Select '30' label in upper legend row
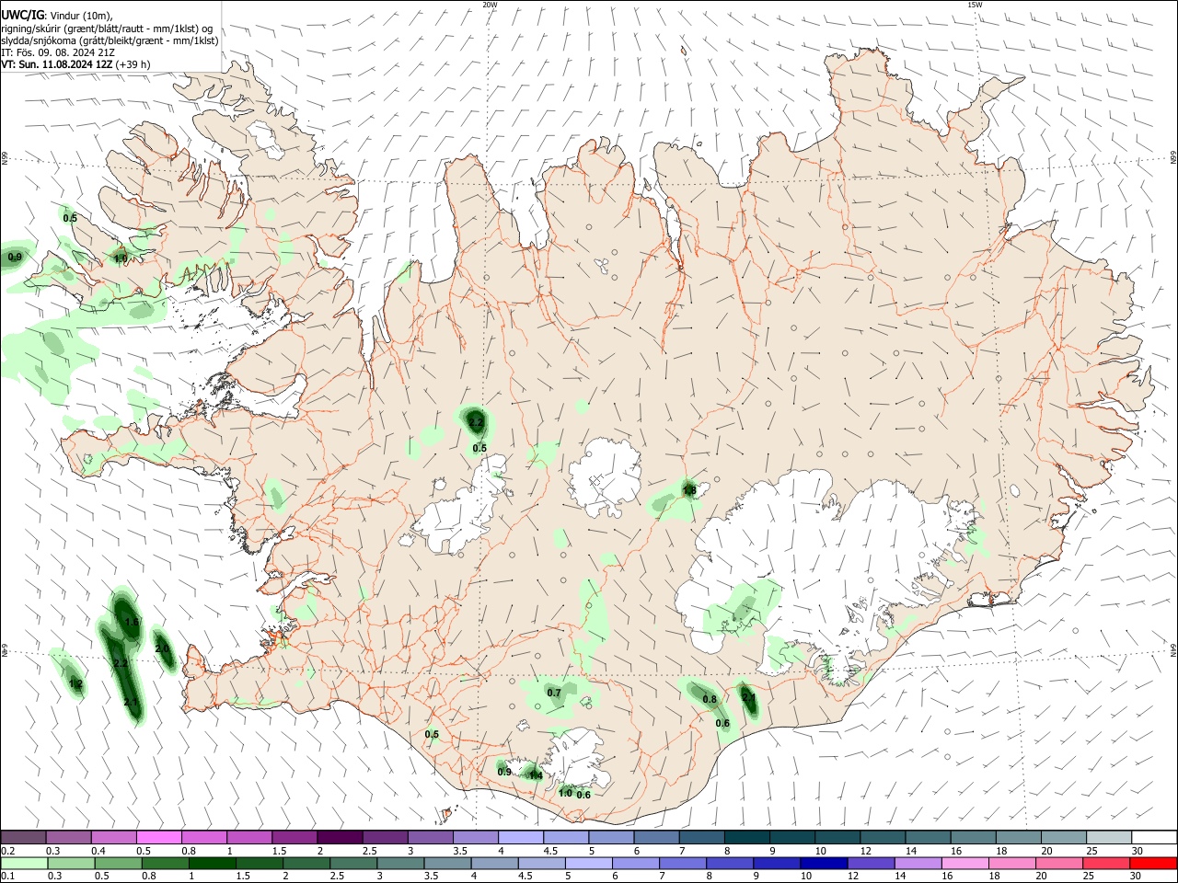This screenshot has width=1178, height=883. coord(1137,851)
